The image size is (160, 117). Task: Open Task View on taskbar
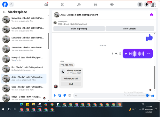(15, 109)
